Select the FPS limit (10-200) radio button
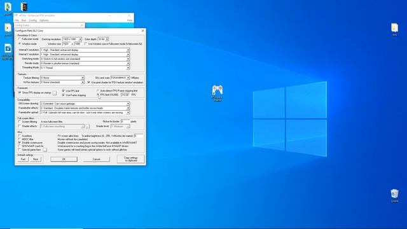407x229 pixels. click(98, 95)
